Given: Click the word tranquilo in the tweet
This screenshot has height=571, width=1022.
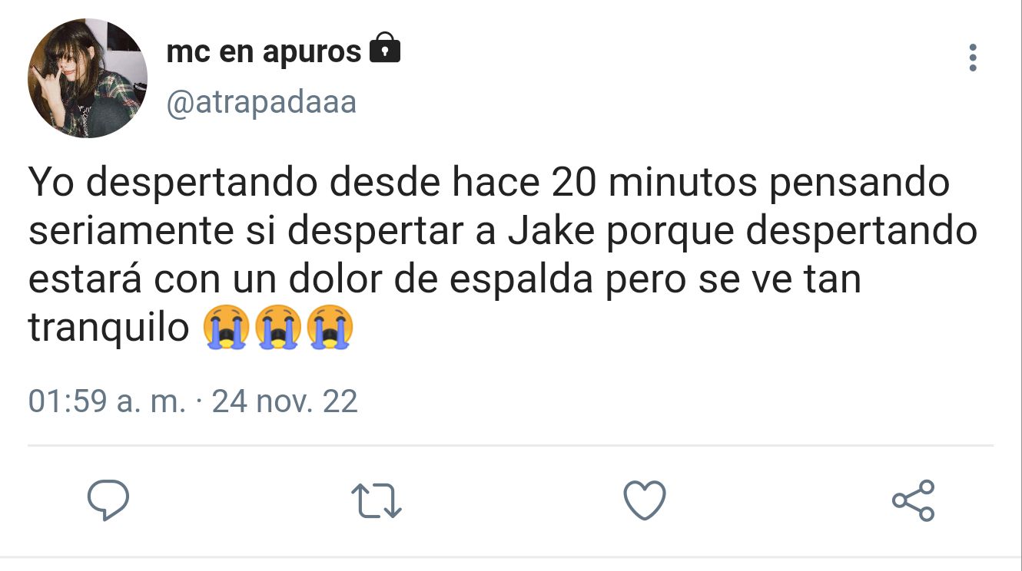Looking at the screenshot, I should [109, 329].
